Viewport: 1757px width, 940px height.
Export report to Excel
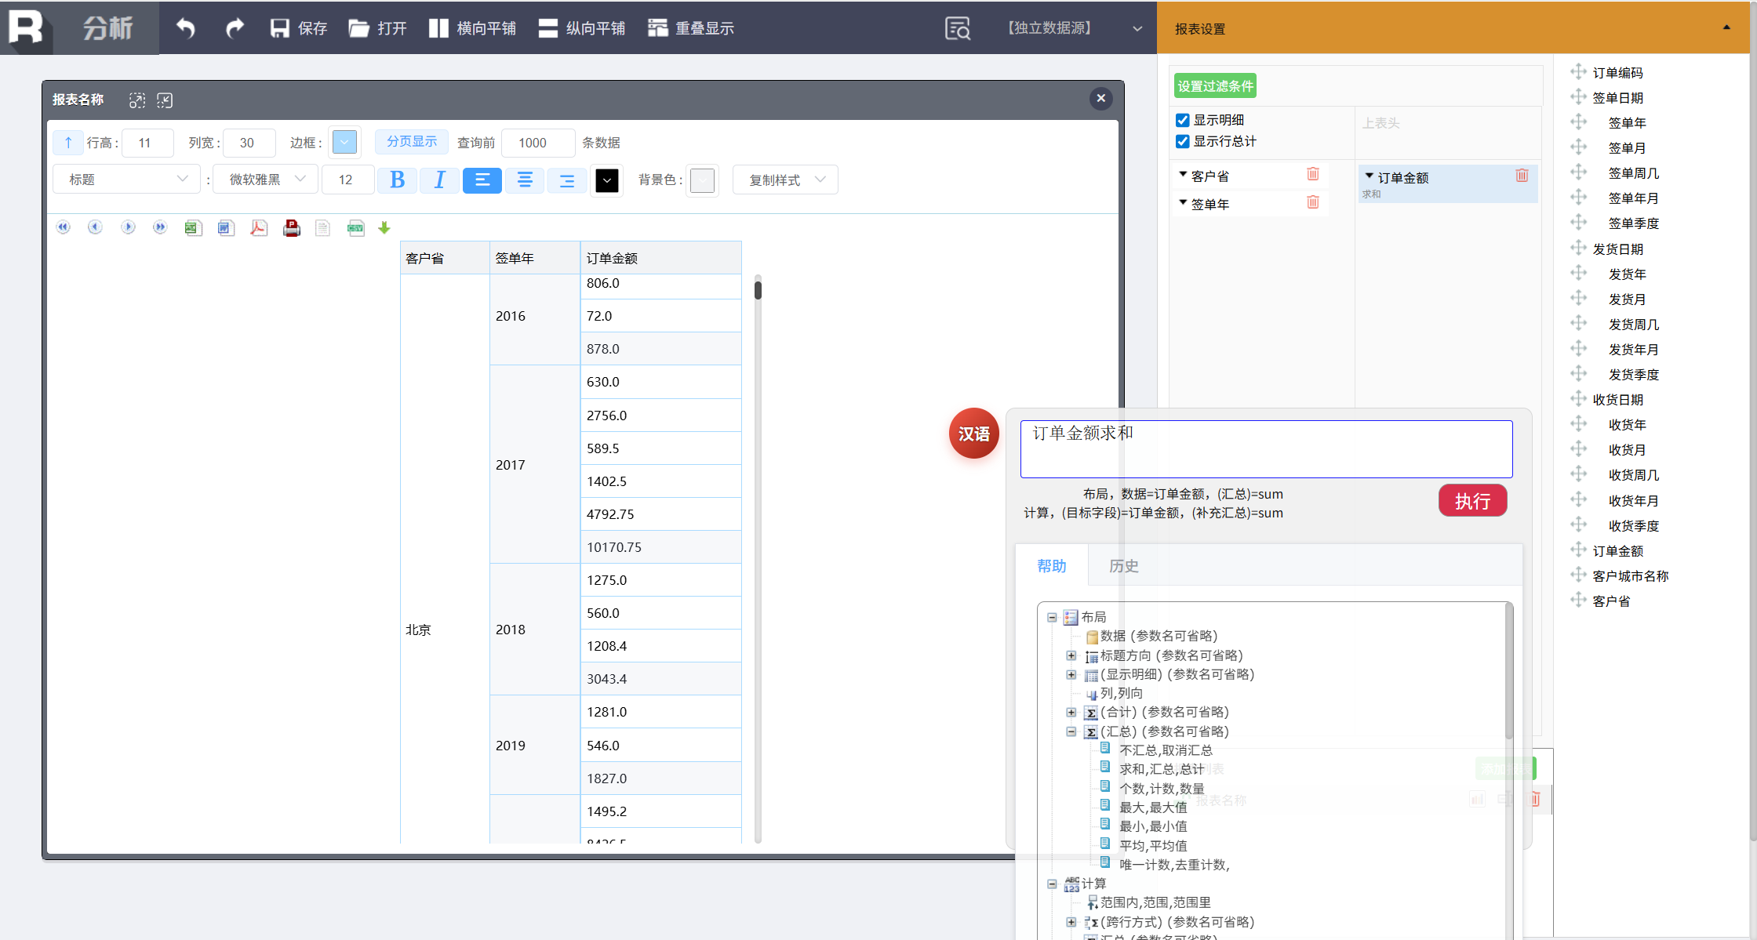click(x=193, y=228)
